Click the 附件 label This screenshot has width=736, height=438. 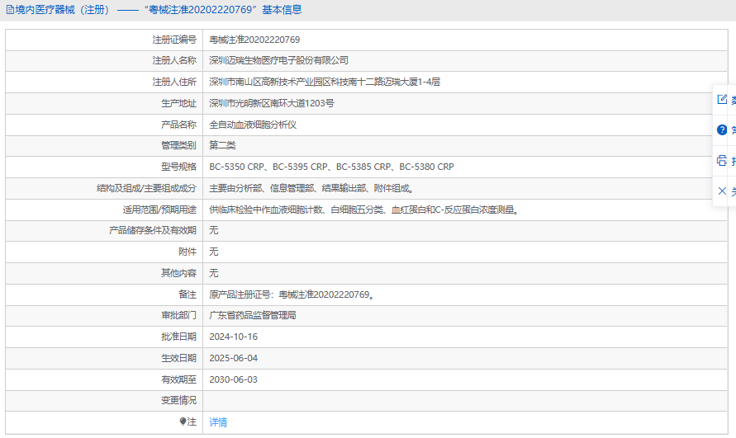point(188,252)
